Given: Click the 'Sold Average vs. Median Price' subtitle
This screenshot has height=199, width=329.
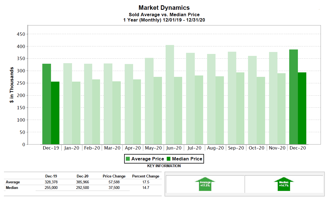Looking at the screenshot, I should coord(164,15).
